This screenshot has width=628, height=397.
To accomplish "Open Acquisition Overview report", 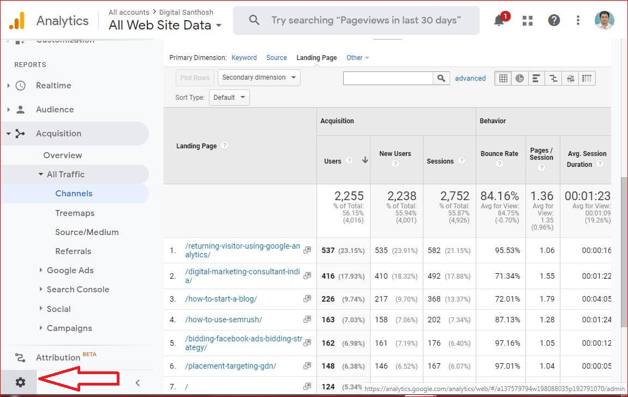I will 63,155.
